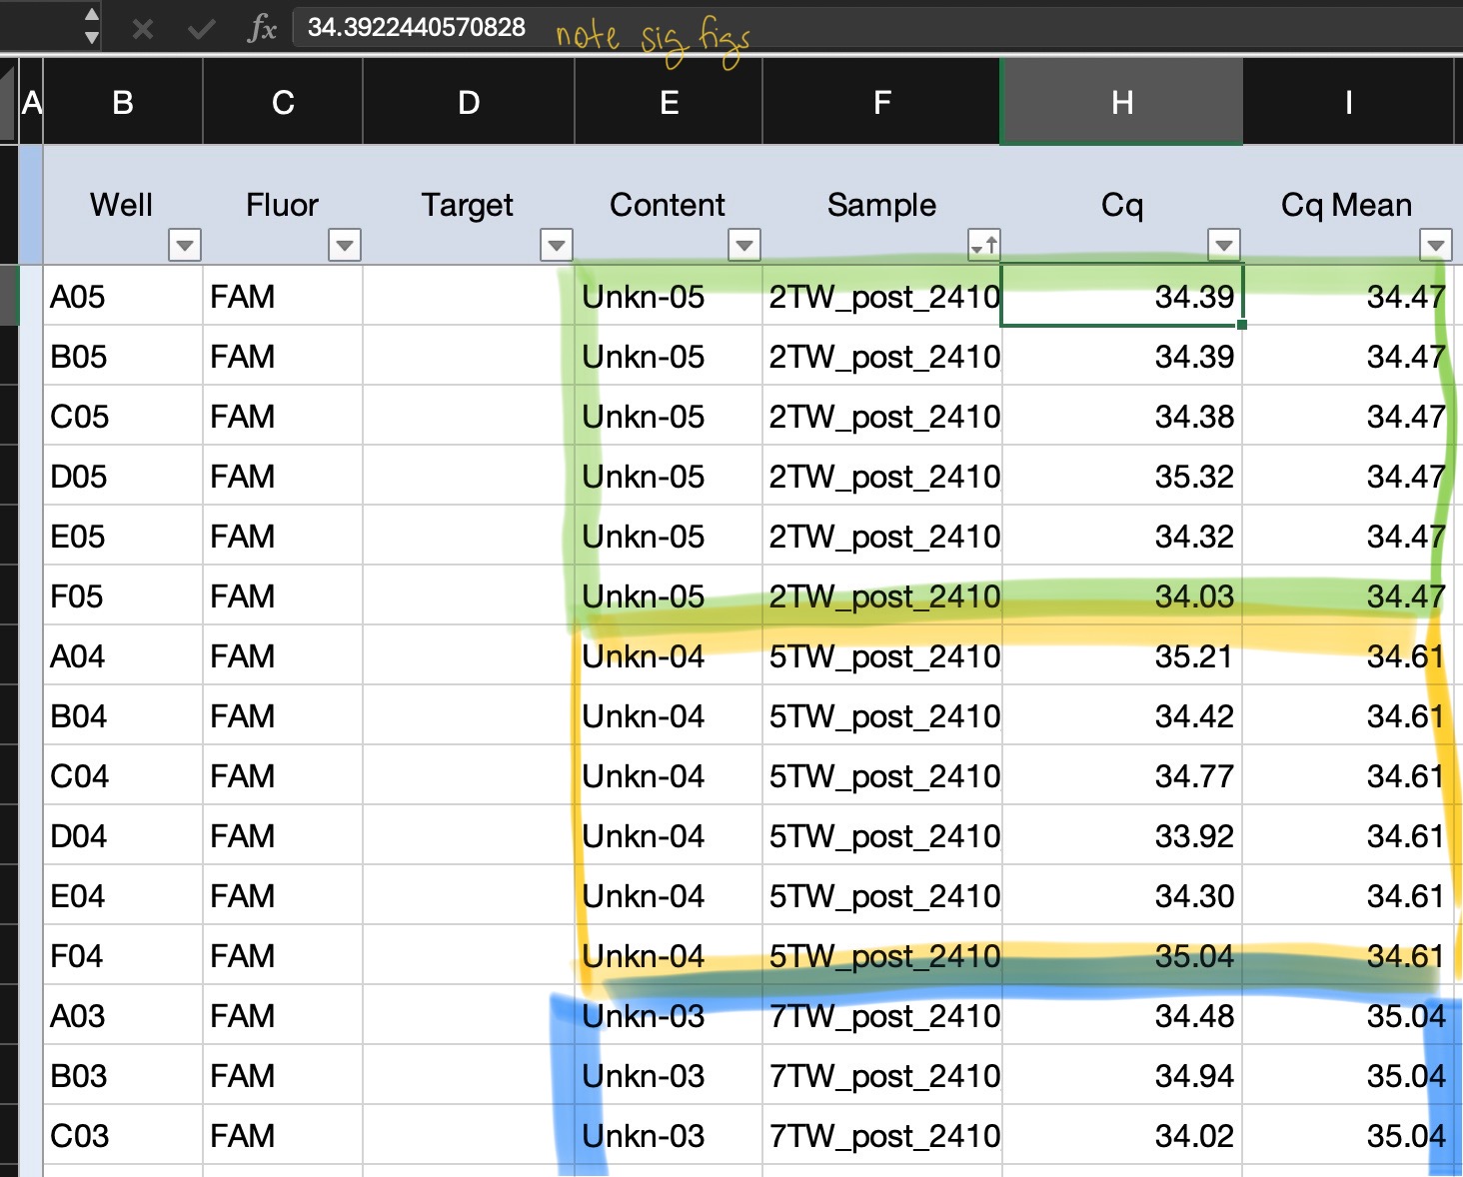Select well cell F04
1463x1177 pixels.
click(x=123, y=955)
